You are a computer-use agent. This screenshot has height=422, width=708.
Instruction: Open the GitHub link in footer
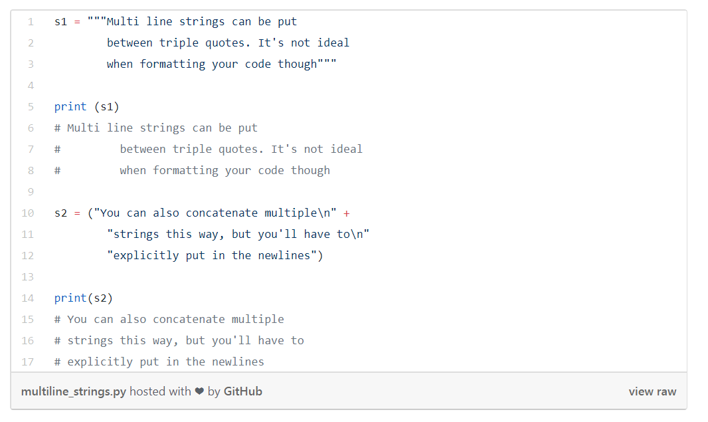[243, 391]
